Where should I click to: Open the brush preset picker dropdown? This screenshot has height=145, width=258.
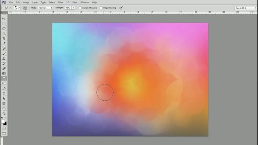[20, 8]
